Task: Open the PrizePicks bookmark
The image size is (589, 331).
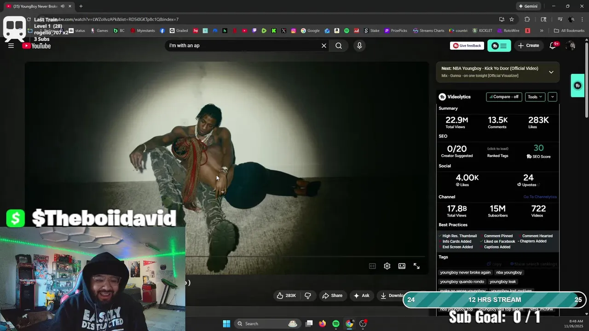Action: (x=396, y=31)
